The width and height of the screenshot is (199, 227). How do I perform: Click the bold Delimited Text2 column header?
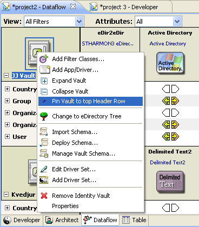(170, 152)
